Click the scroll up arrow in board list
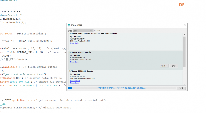Screen dimensions: 206x113 [184, 35]
